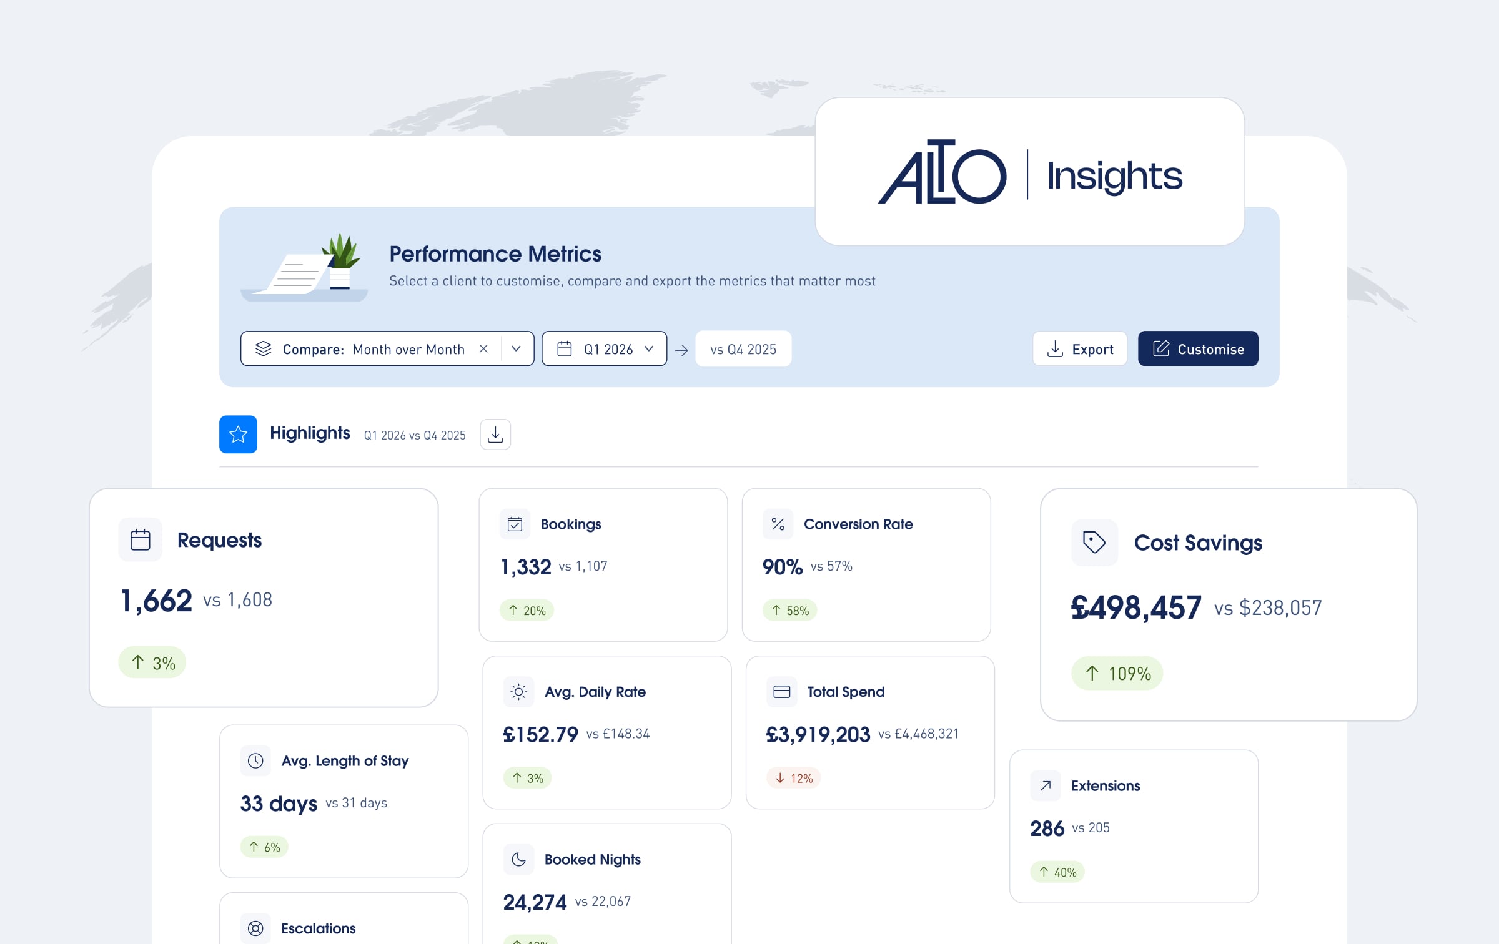Screen dimensions: 1499x944
Task: Click the Requests calendar icon
Action: [140, 539]
